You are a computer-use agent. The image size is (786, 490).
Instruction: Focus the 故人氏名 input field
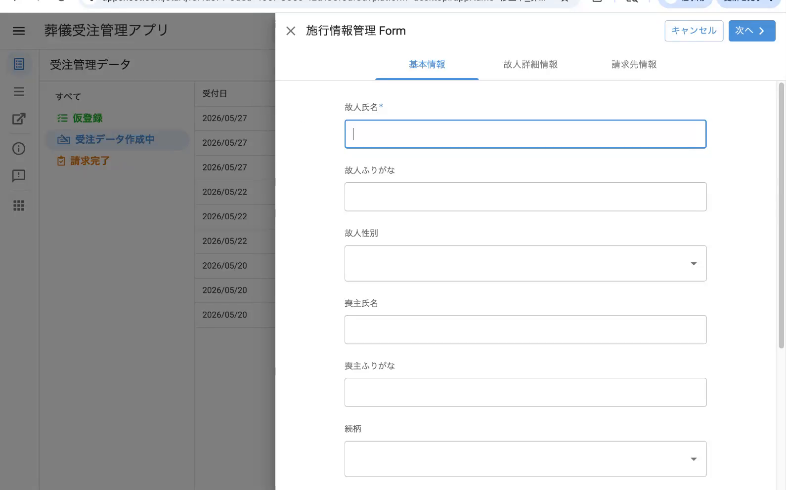525,134
